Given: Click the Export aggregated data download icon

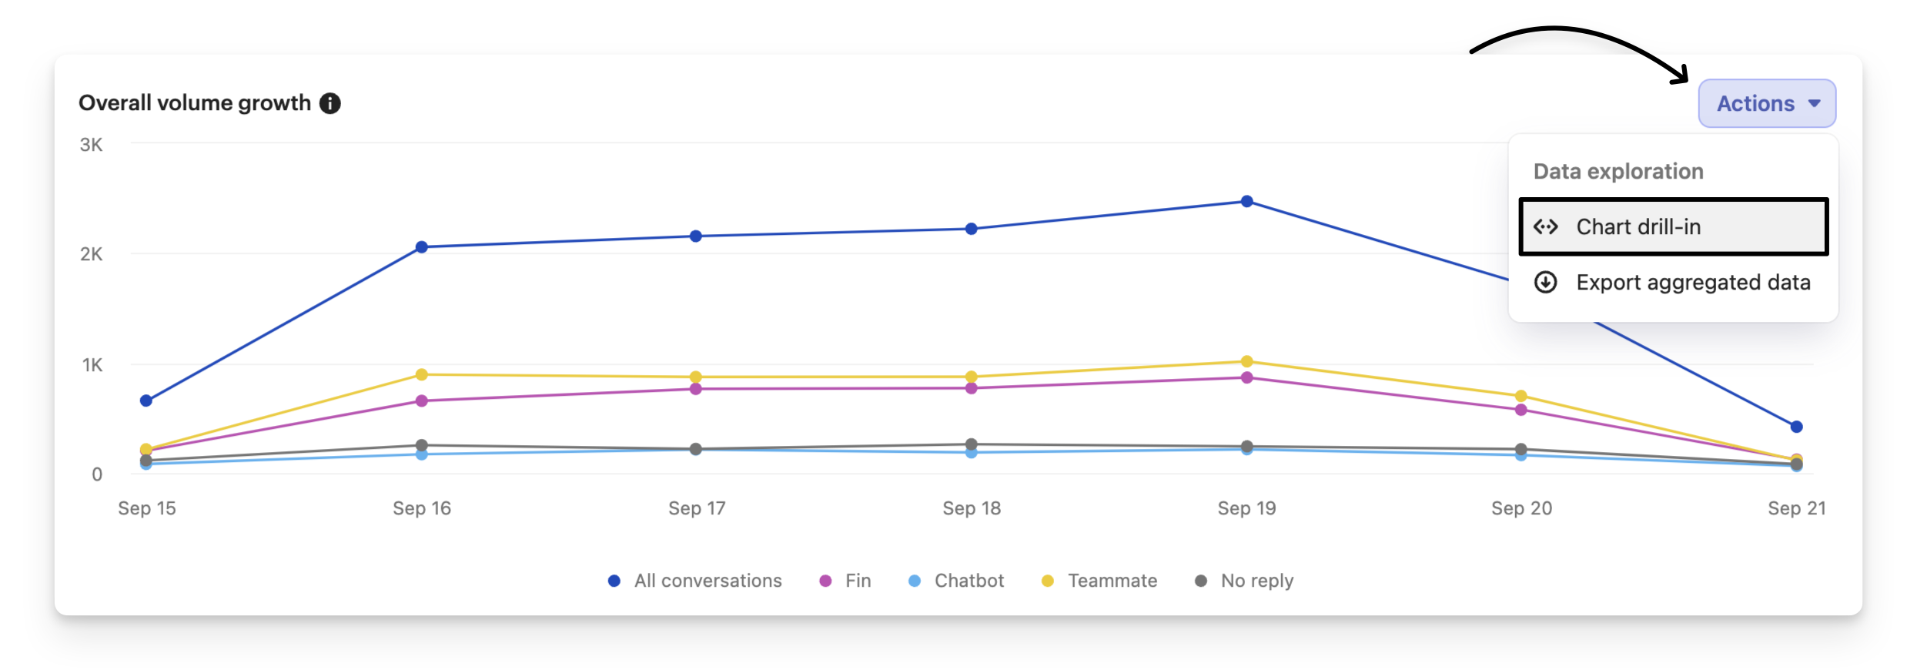Looking at the screenshot, I should [x=1545, y=283].
